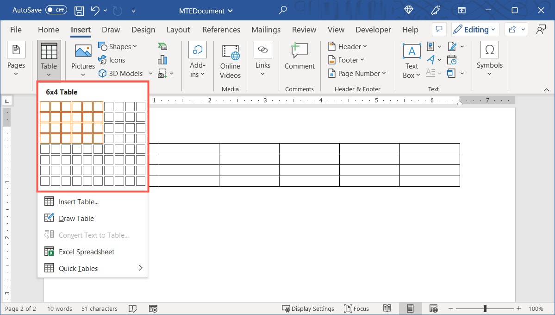The image size is (555, 315).
Task: Switch to the Design tab
Action: (143, 29)
